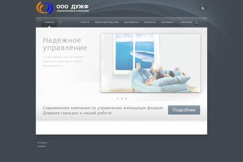Screen dimensions: 243x162
Task: Click the управляющая компания tagline
Action: [x=73, y=11]
